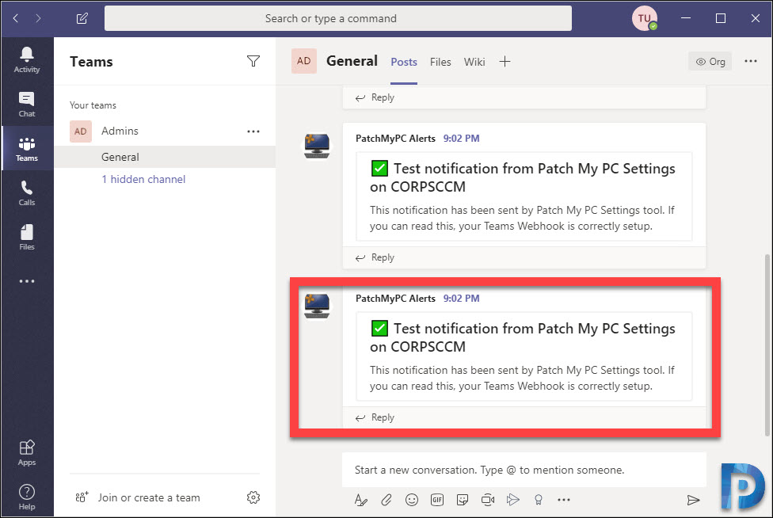This screenshot has width=773, height=518.
Task: Open the Praise extension
Action: pos(539,500)
